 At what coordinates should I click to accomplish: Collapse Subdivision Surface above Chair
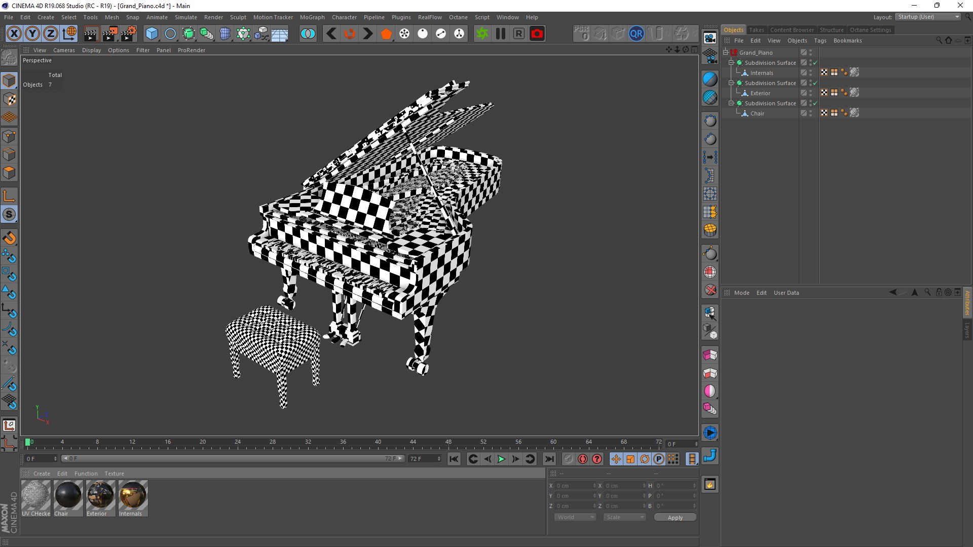pos(731,103)
